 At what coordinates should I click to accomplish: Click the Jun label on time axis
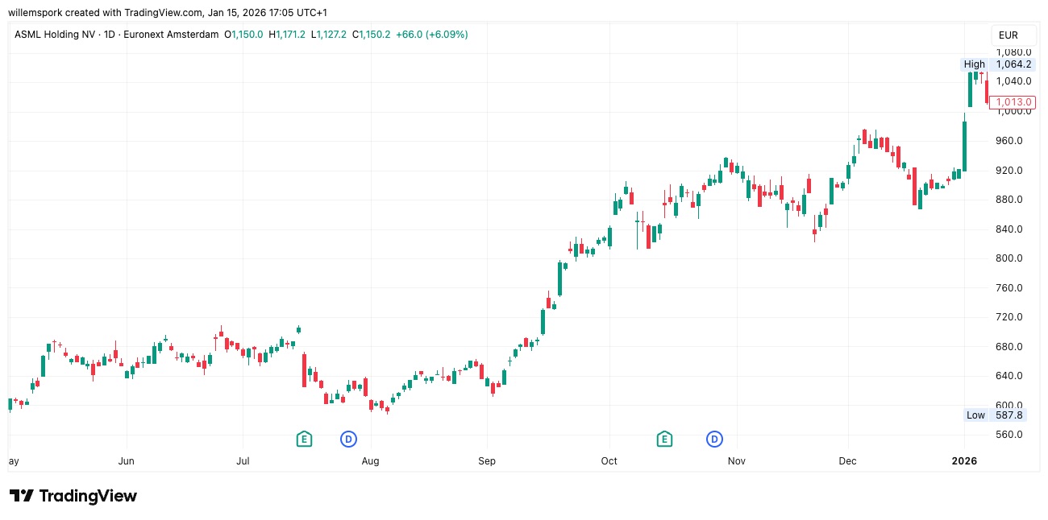(x=126, y=461)
